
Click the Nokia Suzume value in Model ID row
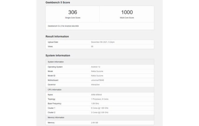point(97,76)
